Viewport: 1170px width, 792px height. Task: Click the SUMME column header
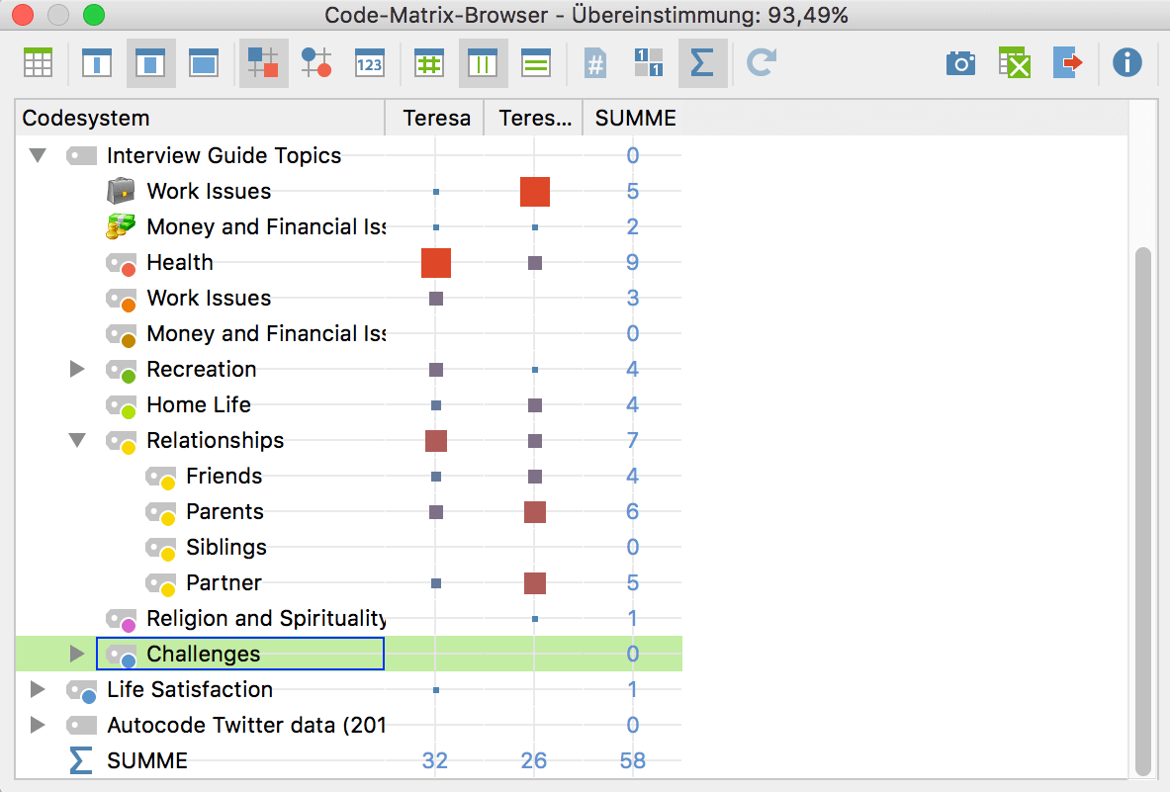coord(634,118)
